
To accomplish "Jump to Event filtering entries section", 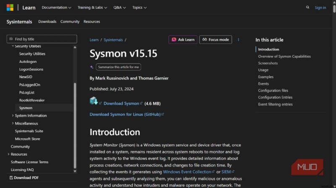I will click(x=275, y=104).
